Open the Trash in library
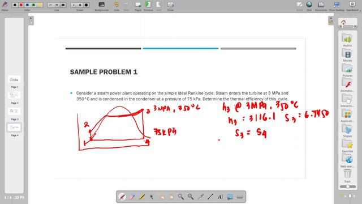362x204 pixels. [347, 176]
